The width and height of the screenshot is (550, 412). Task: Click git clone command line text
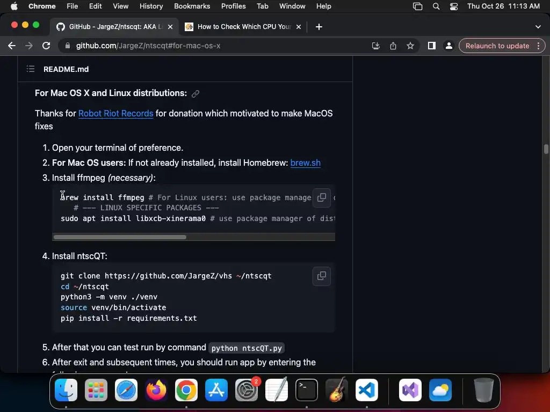coord(166,276)
